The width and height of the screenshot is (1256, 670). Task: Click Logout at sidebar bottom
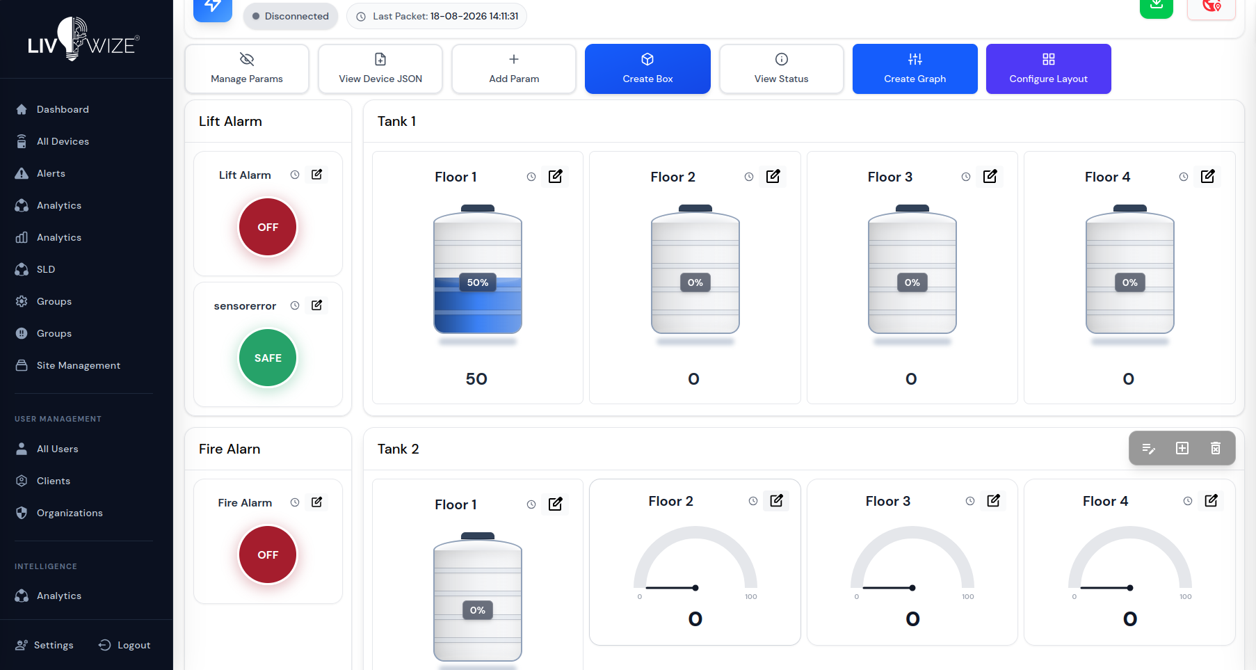(x=124, y=645)
